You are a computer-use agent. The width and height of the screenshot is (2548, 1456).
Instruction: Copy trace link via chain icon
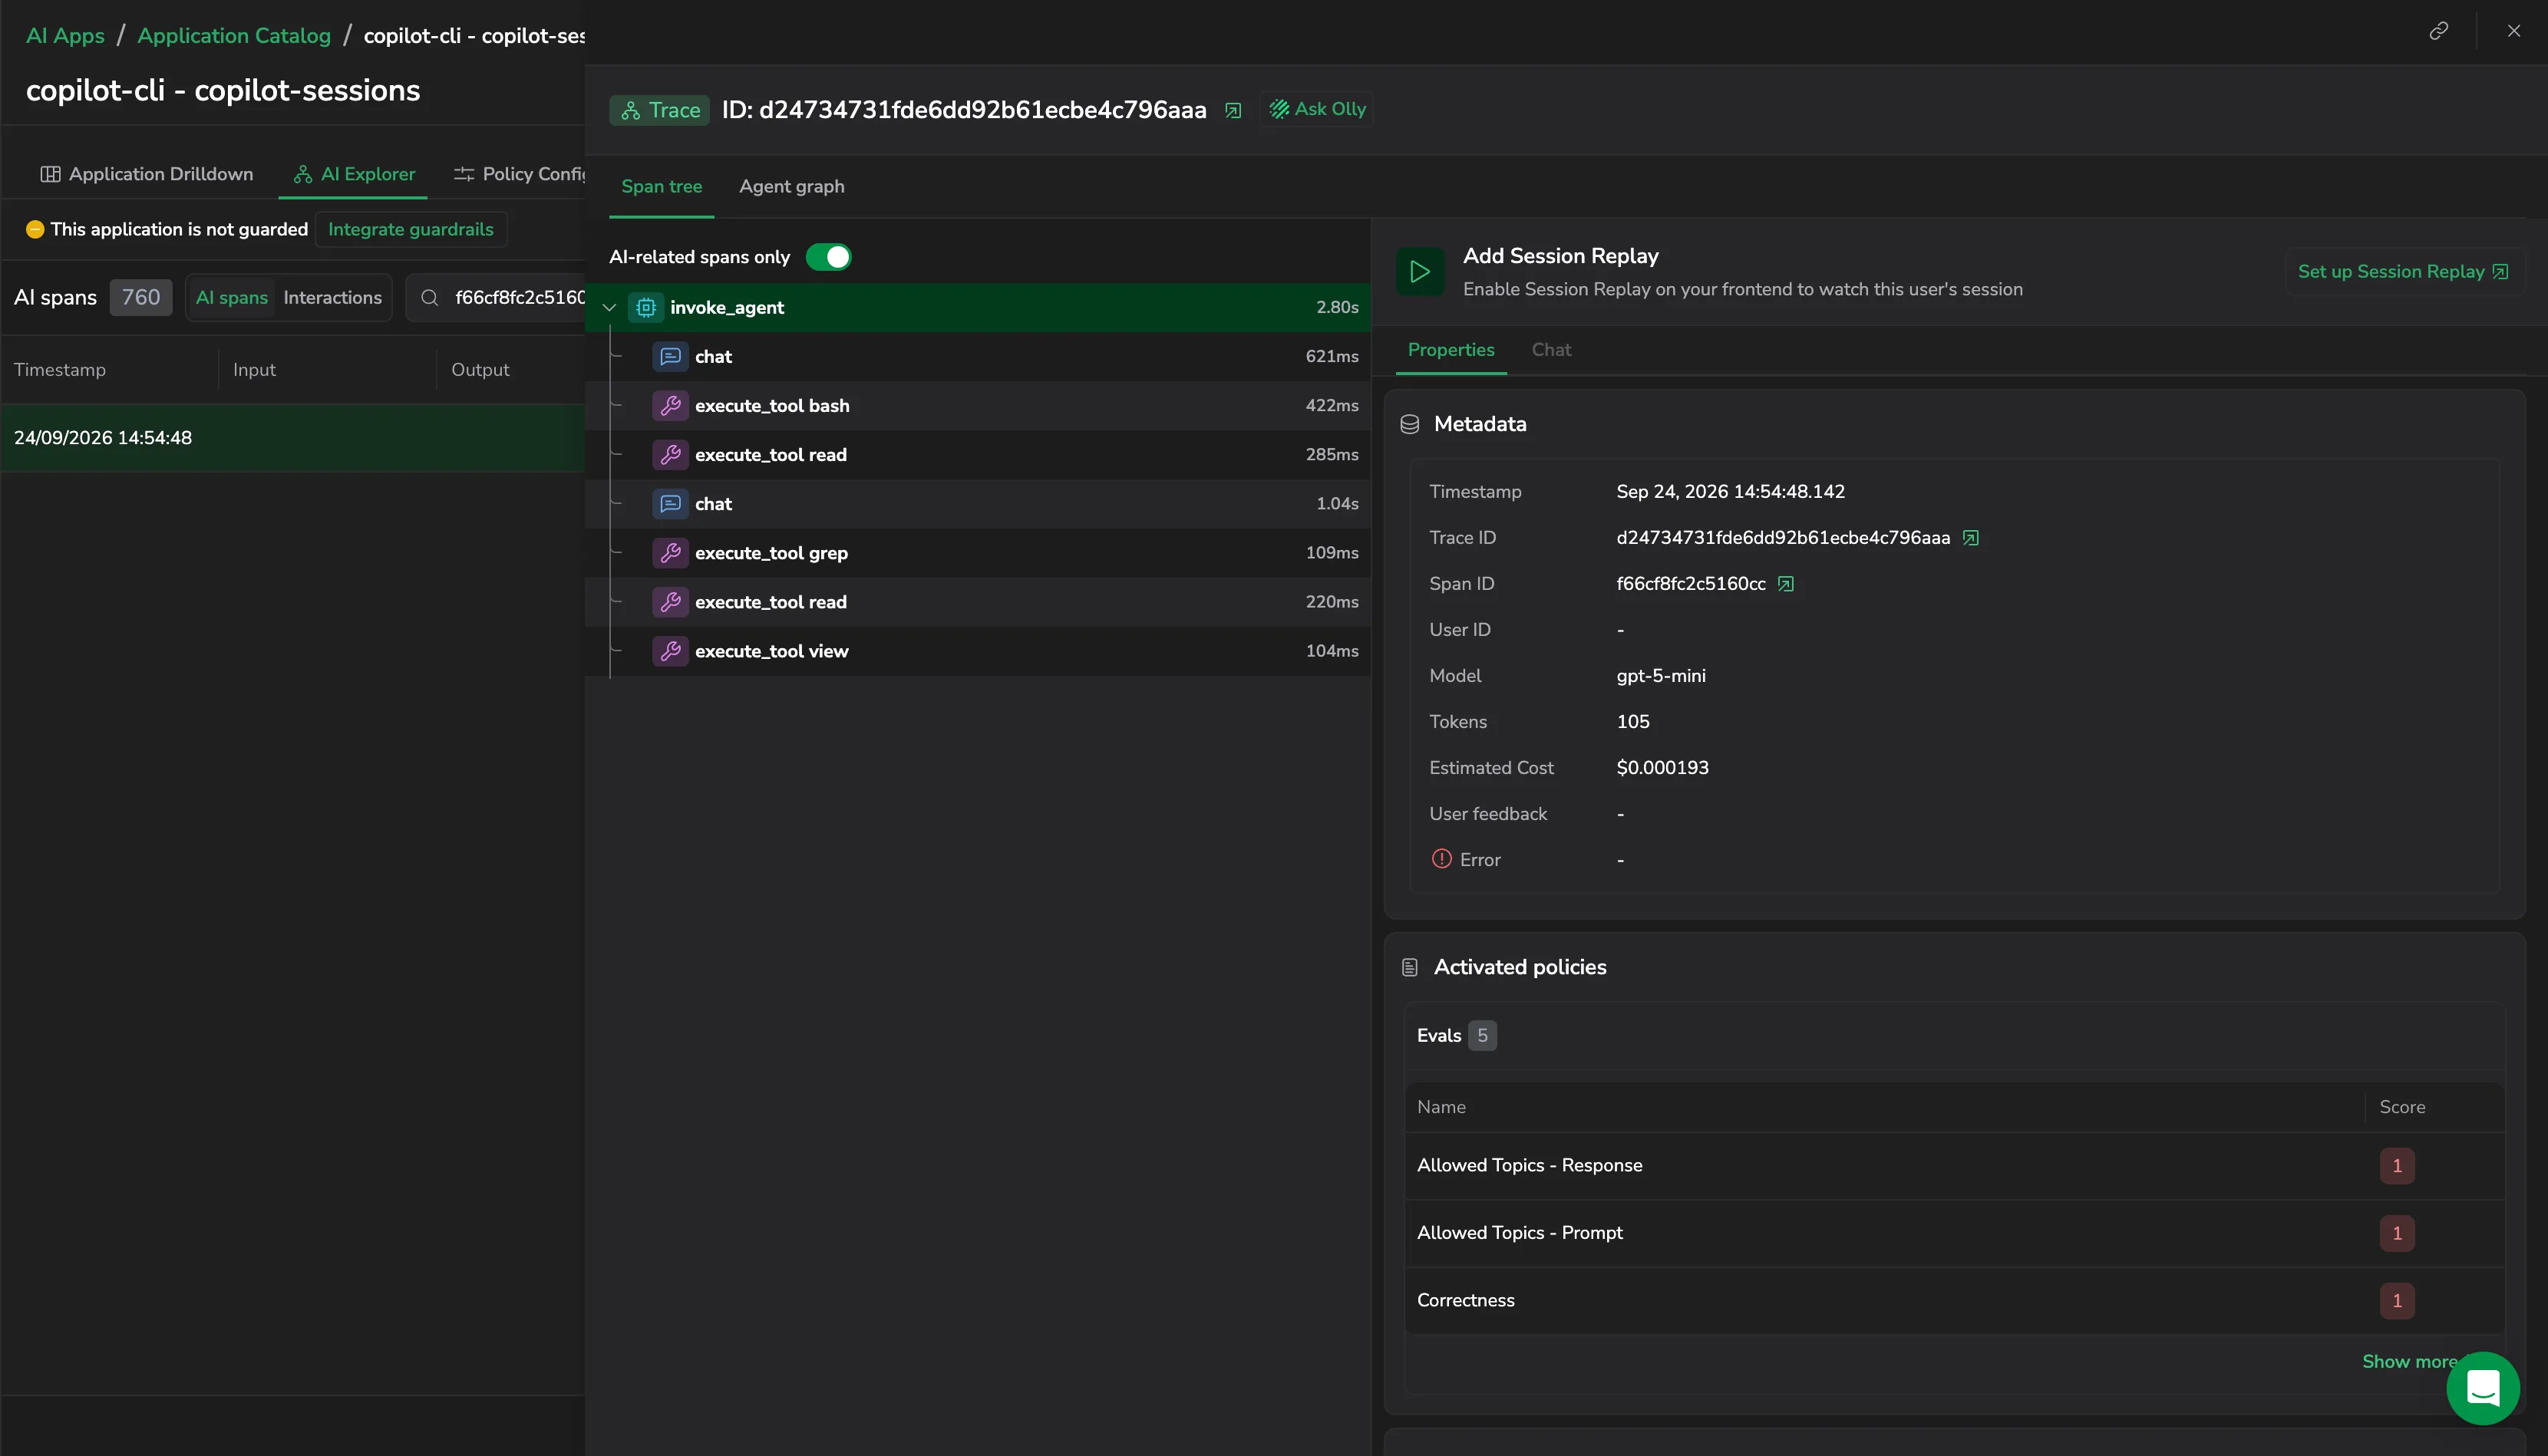pos(2439,30)
